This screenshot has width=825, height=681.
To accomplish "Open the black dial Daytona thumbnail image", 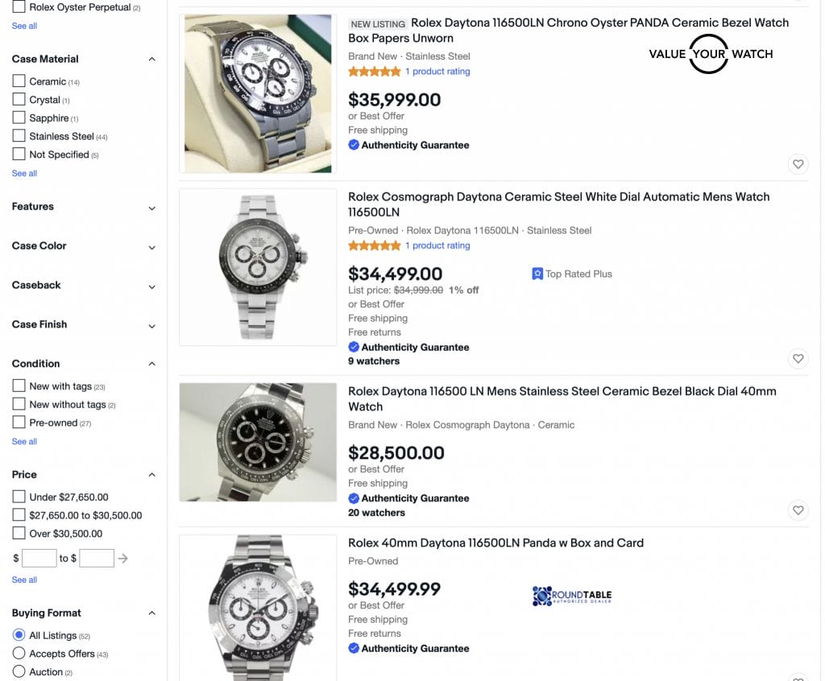I will tap(258, 442).
